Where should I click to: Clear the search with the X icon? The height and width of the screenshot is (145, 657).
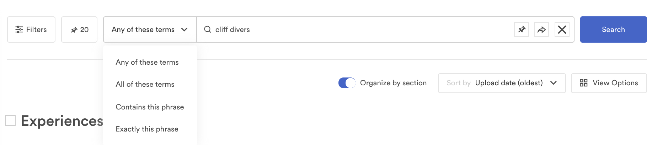pos(562,29)
